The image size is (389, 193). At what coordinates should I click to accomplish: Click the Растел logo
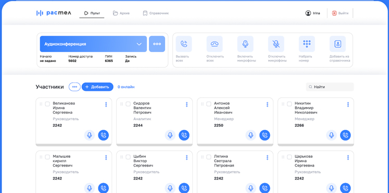click(x=54, y=13)
